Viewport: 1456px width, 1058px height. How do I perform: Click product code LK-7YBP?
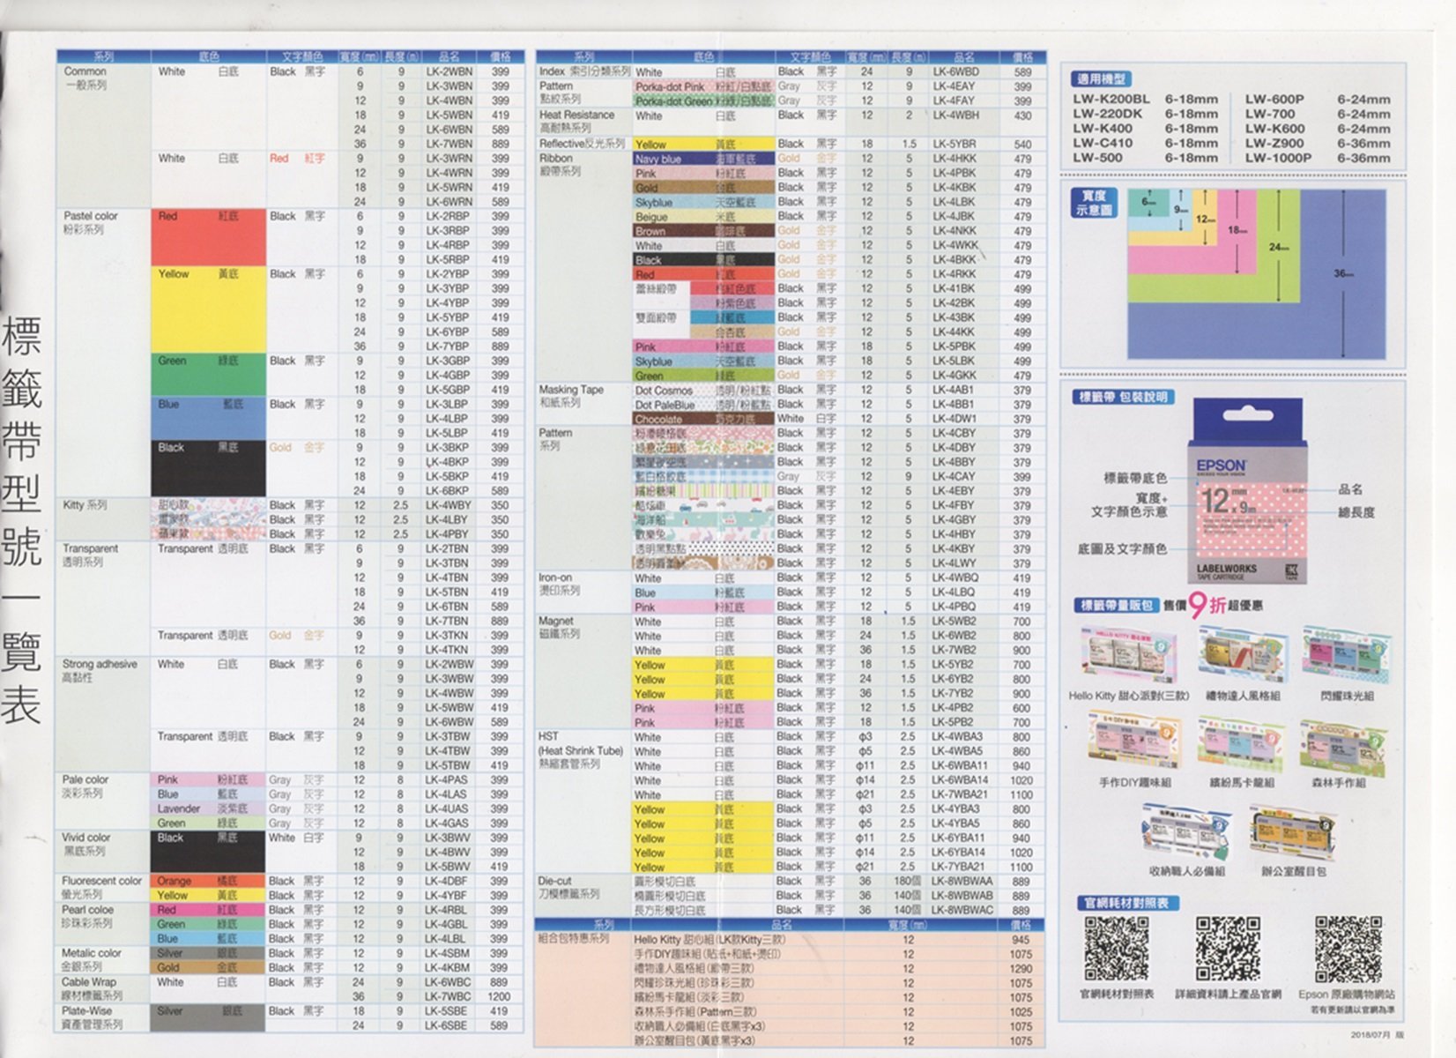point(449,346)
